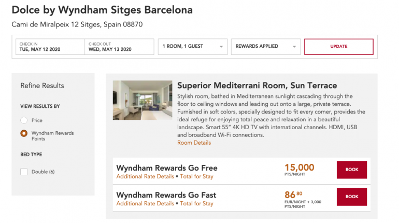
Task: Show Total for Stay for Go Free
Action: click(196, 176)
